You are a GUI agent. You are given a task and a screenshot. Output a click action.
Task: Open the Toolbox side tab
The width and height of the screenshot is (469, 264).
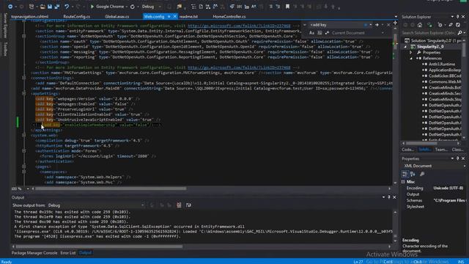point(4,49)
